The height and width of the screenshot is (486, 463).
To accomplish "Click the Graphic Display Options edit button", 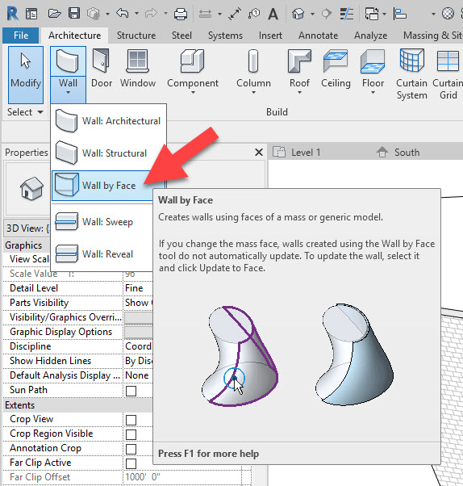I will (138, 332).
